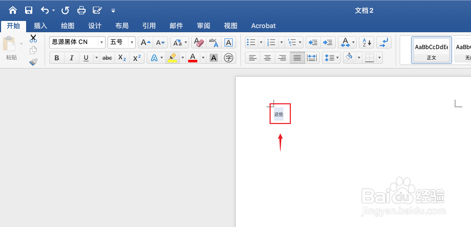Activate the Format Painter brush
471x227 pixels.
coord(33,62)
